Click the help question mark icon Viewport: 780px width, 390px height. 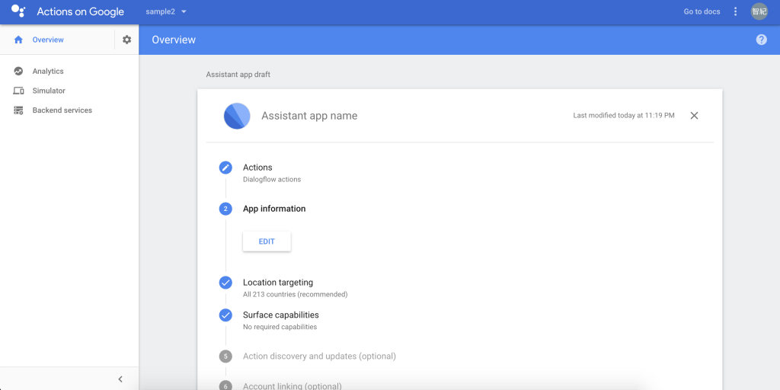tap(761, 40)
